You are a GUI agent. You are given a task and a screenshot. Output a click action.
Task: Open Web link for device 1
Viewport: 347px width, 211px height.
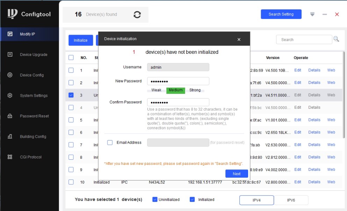point(331,70)
